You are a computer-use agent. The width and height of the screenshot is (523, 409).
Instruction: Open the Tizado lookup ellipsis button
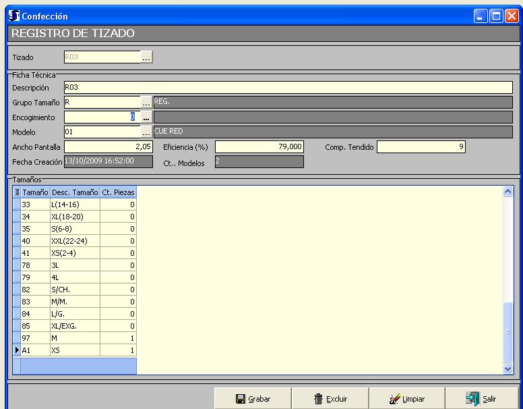[147, 58]
